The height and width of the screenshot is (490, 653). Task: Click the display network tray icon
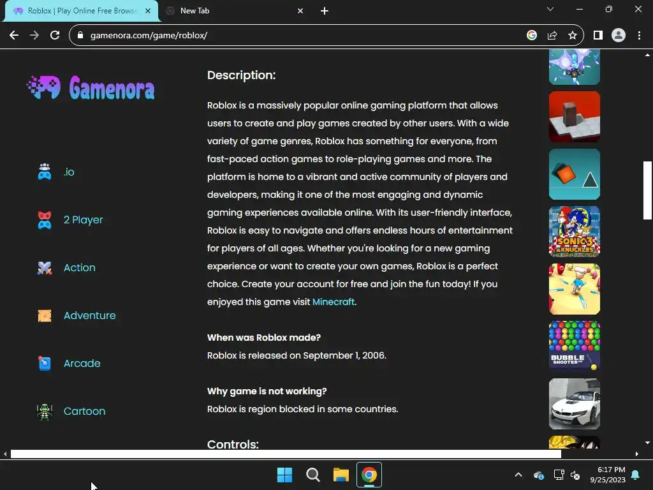[x=559, y=475]
